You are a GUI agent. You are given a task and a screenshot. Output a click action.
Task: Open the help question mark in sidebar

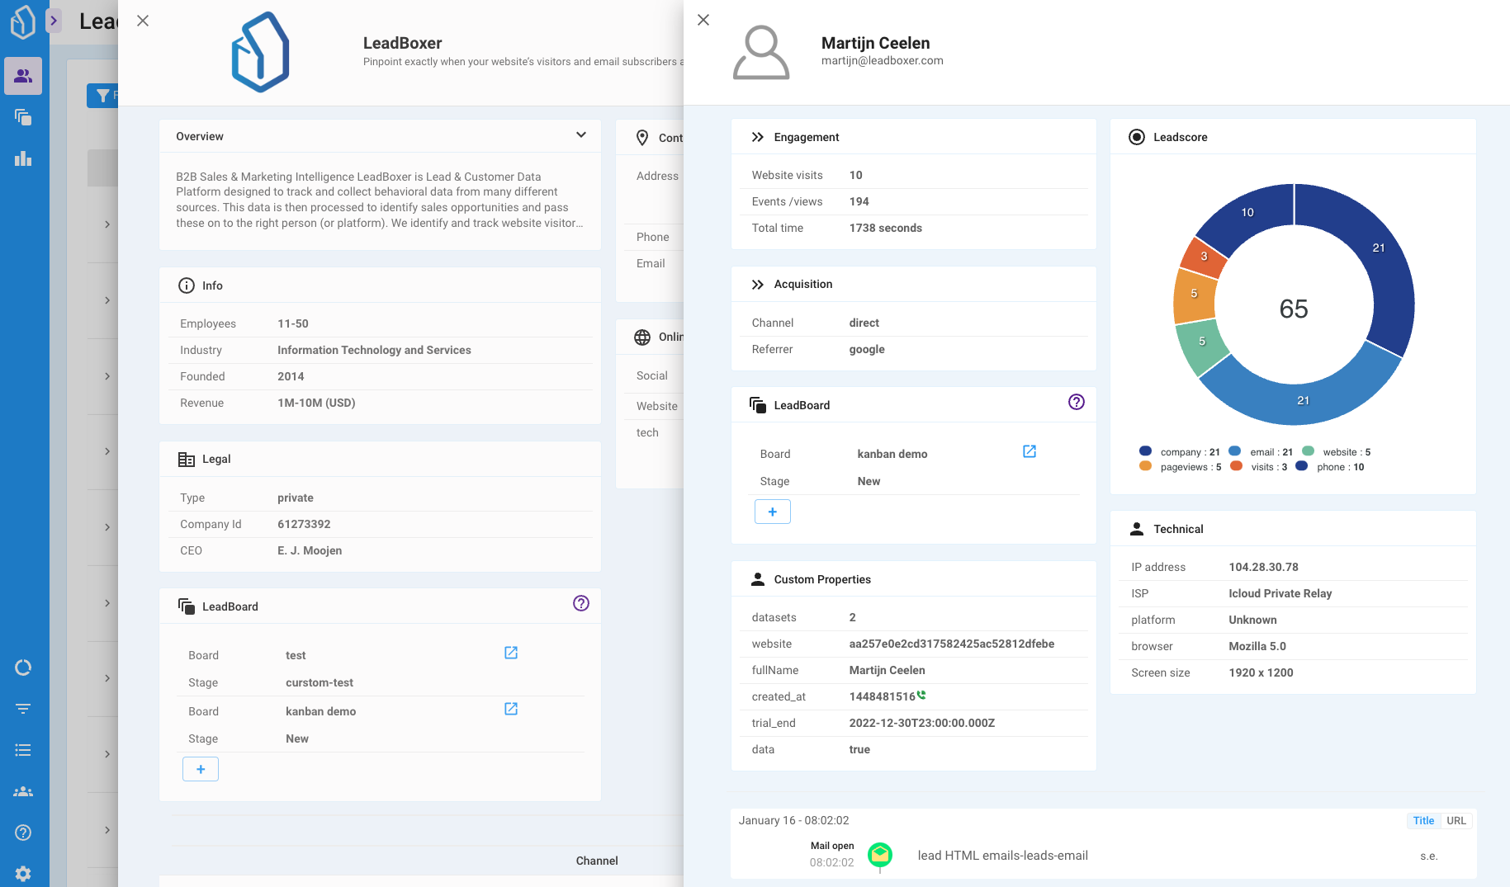(23, 833)
